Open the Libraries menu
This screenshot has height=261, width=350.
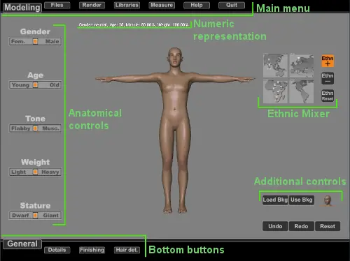pyautogui.click(x=127, y=5)
